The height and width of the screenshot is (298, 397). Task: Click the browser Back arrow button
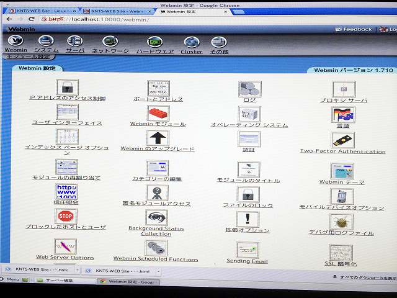(x=9, y=19)
